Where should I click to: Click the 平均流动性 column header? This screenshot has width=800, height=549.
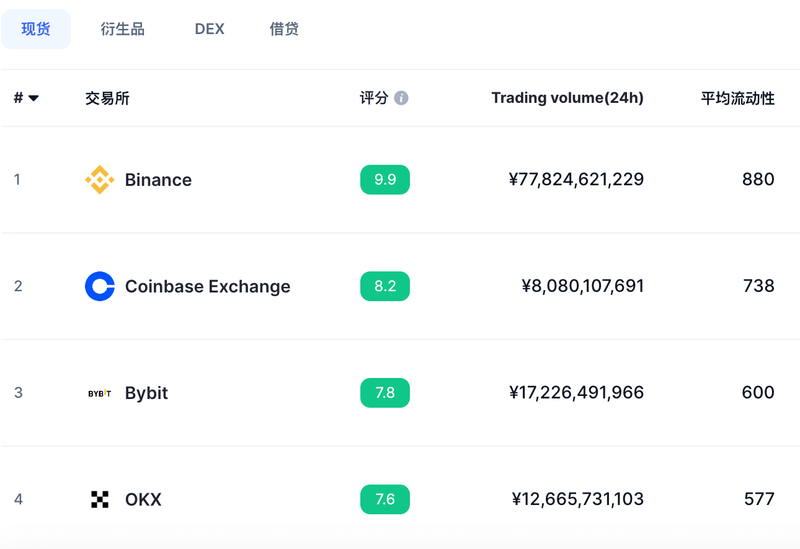(x=737, y=98)
